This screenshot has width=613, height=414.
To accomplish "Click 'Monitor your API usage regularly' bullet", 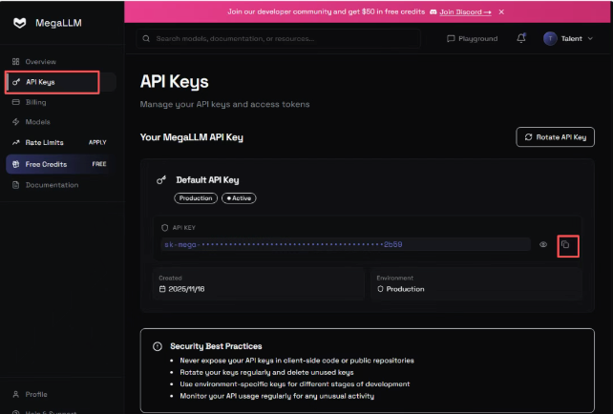I will pyautogui.click(x=277, y=396).
